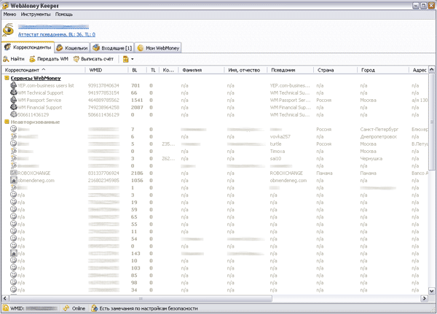
Task: Click the Аттестат псевдонима link
Action: 57,34
